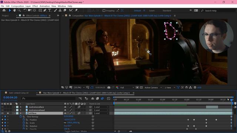This screenshot has width=237, height=133.
Task: Select the Pan Behind anchor point tool
Action: (34, 10)
